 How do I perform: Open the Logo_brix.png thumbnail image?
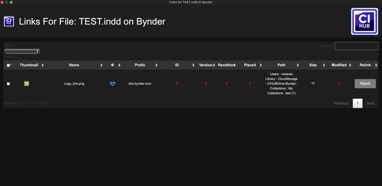pyautogui.click(x=26, y=83)
